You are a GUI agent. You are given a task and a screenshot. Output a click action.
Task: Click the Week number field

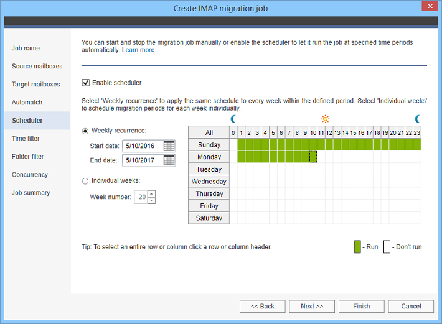141,197
